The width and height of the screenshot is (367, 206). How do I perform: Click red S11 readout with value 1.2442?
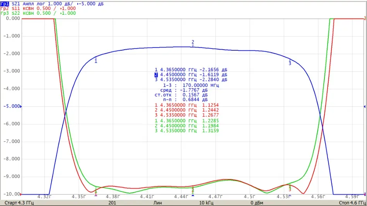pos(186,110)
